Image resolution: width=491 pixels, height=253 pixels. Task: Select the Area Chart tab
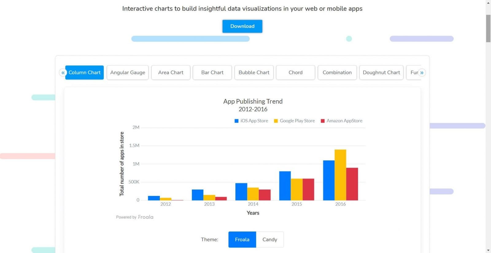171,73
